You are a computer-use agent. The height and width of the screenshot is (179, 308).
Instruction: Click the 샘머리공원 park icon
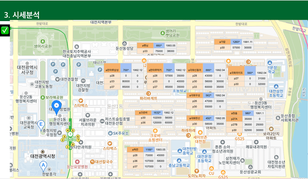pyautogui.click(x=43, y=41)
